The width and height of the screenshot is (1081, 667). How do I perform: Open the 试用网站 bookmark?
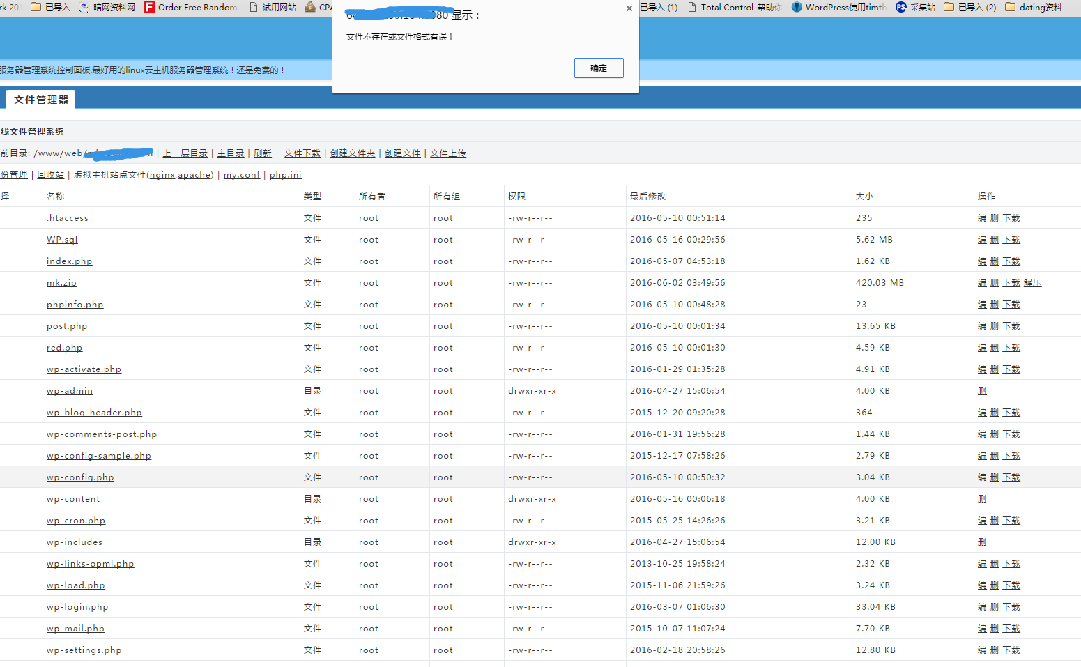[273, 7]
